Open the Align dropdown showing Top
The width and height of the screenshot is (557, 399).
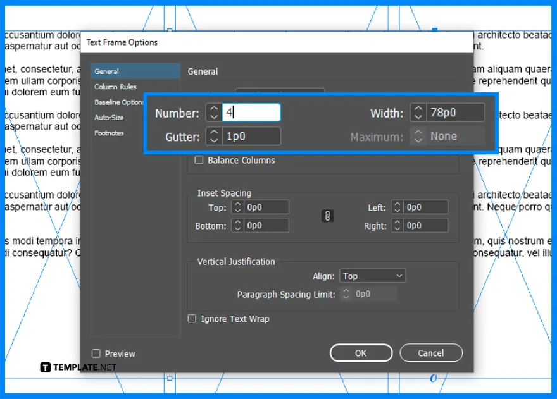coord(372,275)
